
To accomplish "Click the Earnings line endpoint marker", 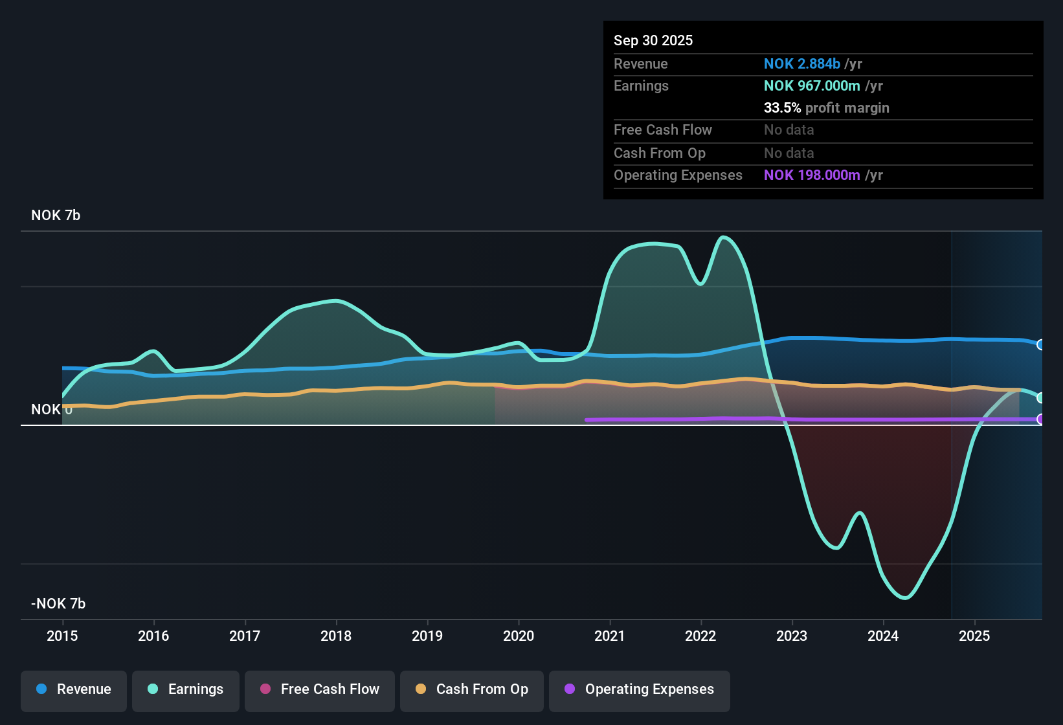I will pos(1040,397).
